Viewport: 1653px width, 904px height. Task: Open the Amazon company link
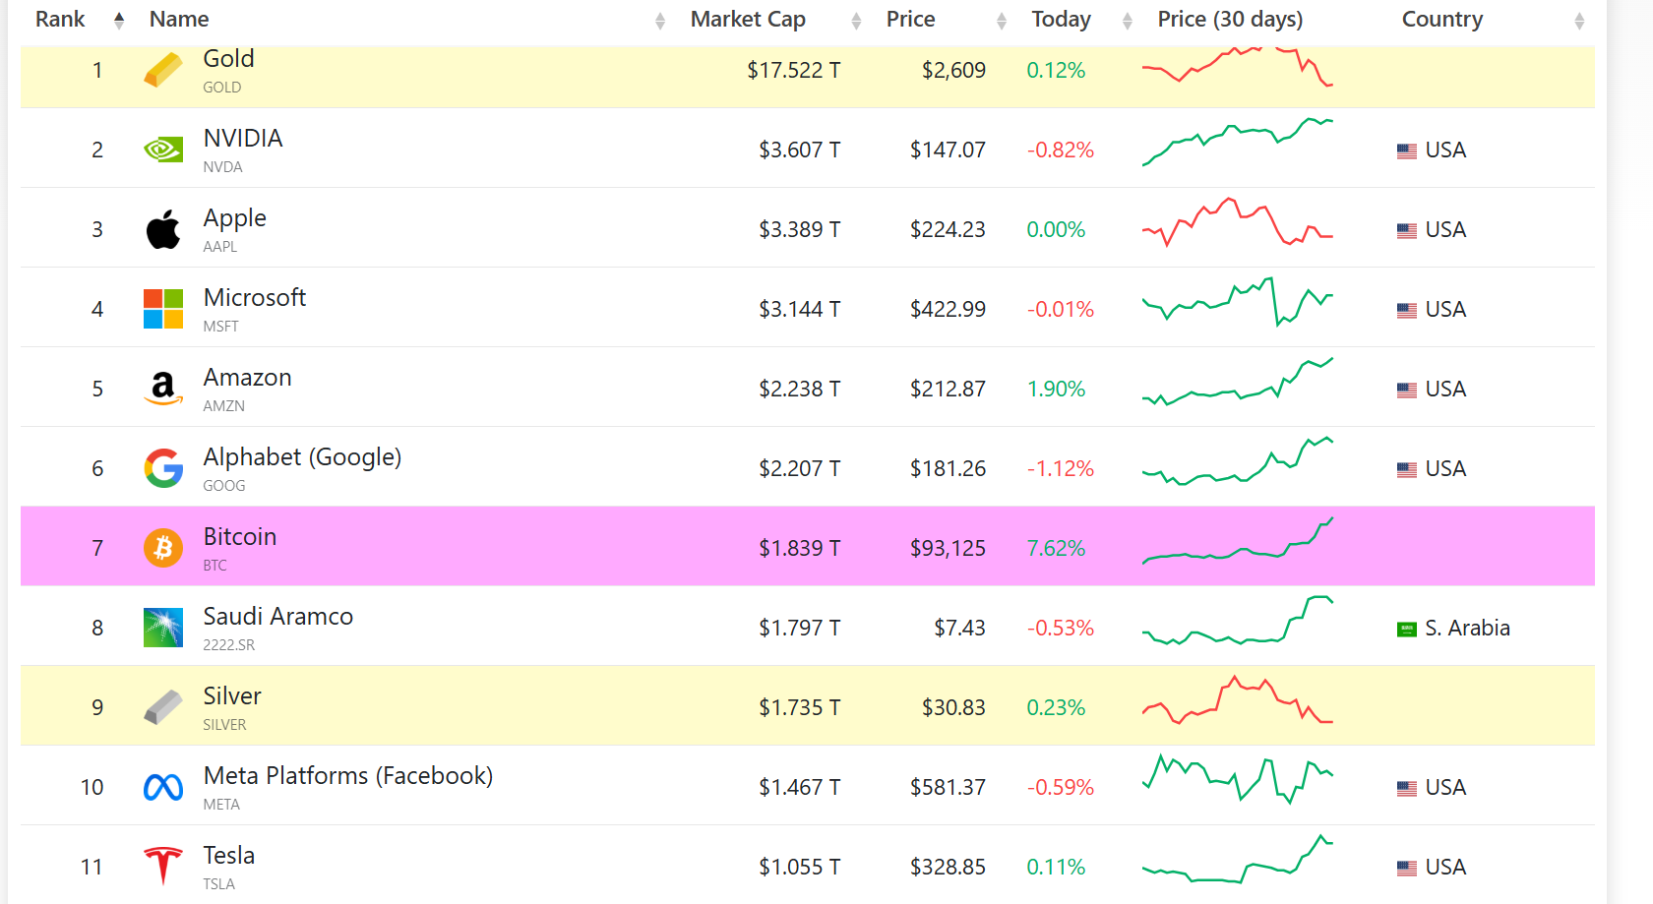tap(247, 377)
